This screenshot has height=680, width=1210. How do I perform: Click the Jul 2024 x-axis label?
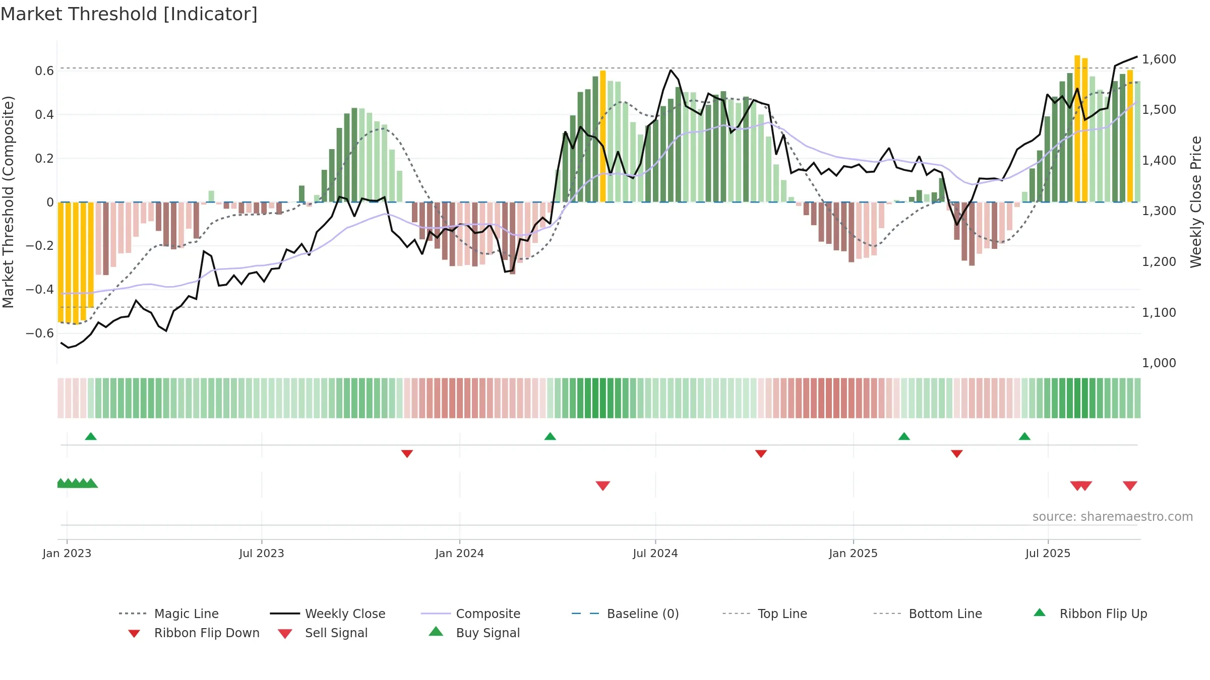pyautogui.click(x=655, y=553)
